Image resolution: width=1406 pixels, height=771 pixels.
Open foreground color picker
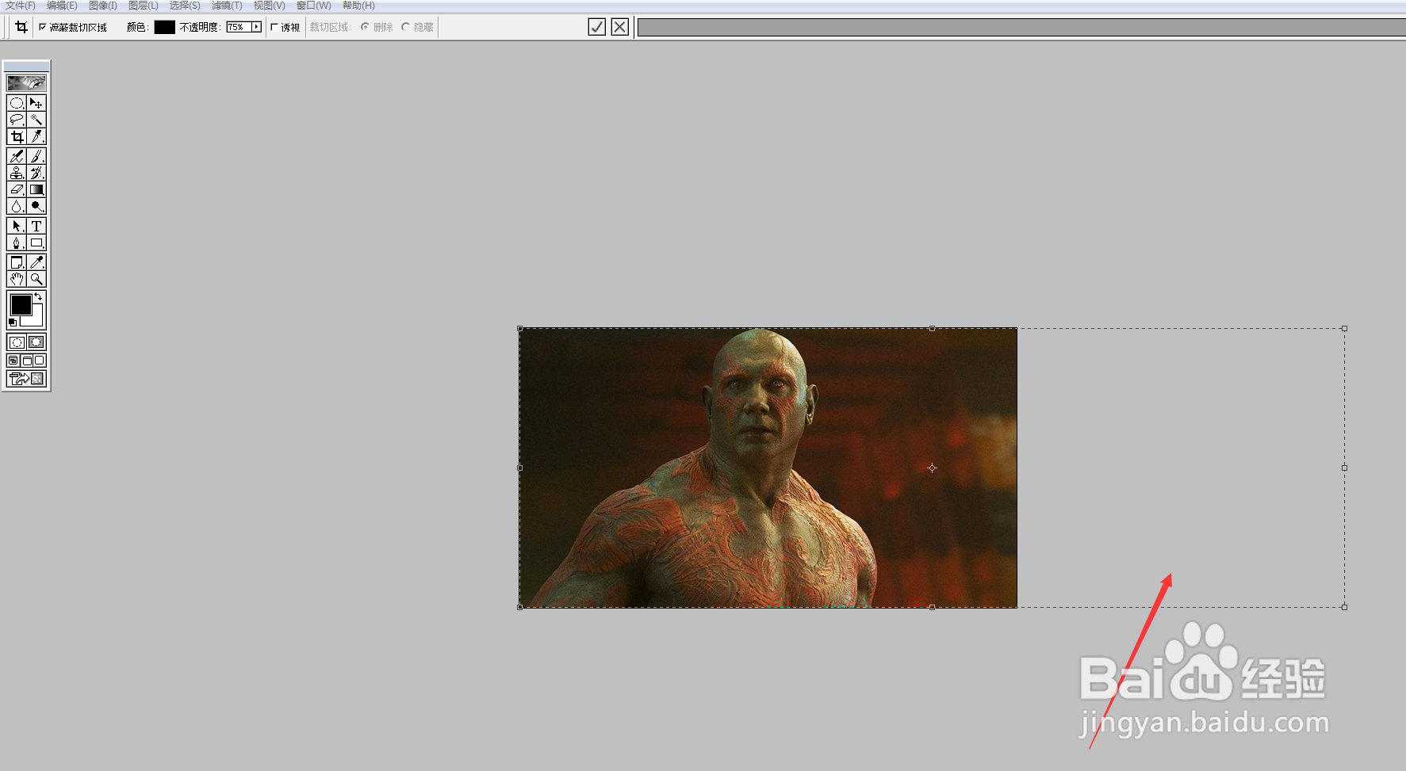pos(21,305)
